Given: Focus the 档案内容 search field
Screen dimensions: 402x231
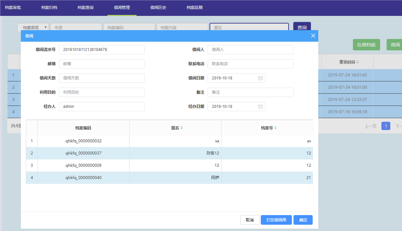Looking at the screenshot, I should coord(182,28).
